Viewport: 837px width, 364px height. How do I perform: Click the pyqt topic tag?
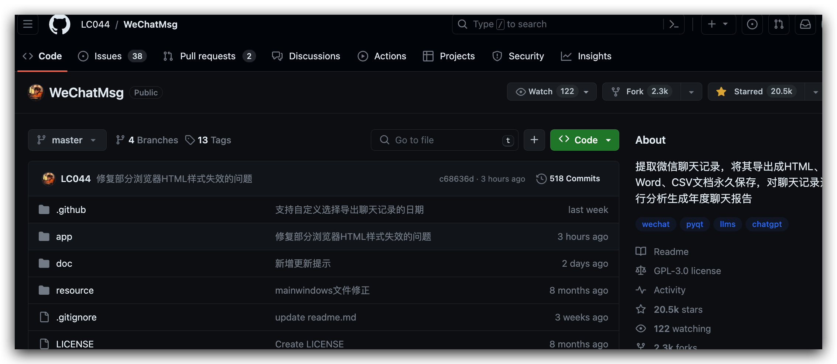695,224
